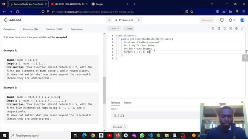
Task: Switch to the Submissions tab
Action: (77, 29)
